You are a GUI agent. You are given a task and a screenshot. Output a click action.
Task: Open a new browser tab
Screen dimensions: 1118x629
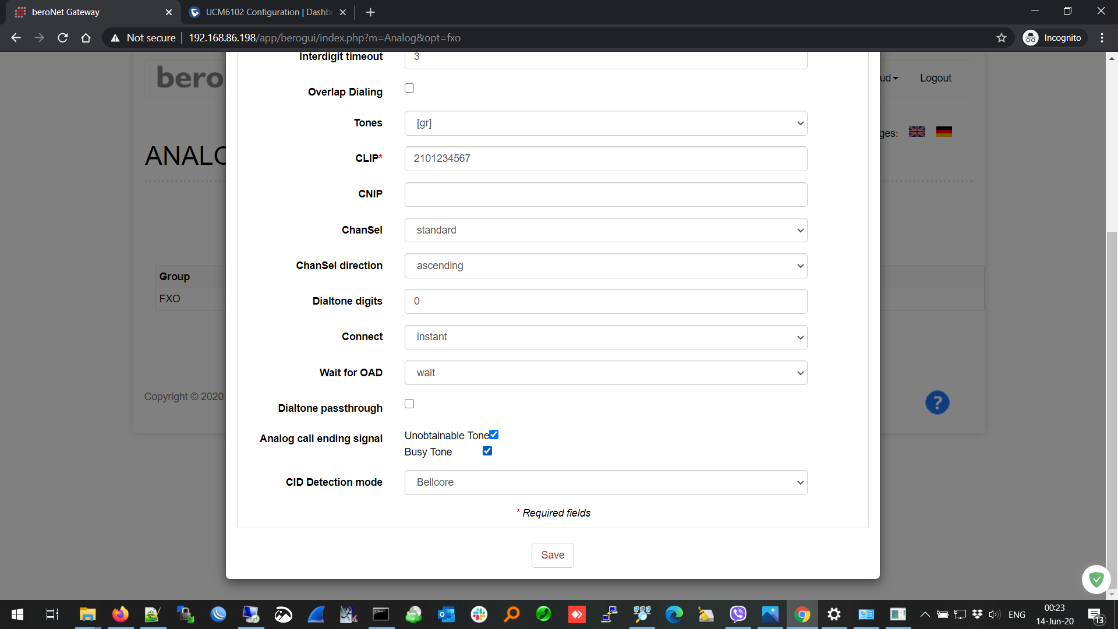pyautogui.click(x=370, y=12)
